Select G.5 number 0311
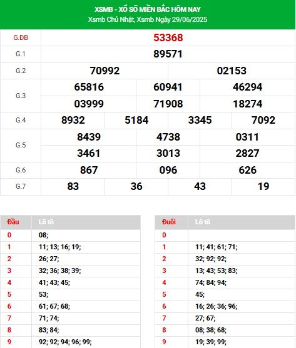The height and width of the screenshot is (348, 296). [x=247, y=137]
